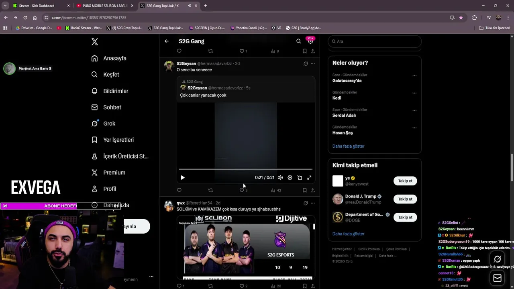The image size is (514, 289).
Task: Mute the video volume
Action: point(280,177)
